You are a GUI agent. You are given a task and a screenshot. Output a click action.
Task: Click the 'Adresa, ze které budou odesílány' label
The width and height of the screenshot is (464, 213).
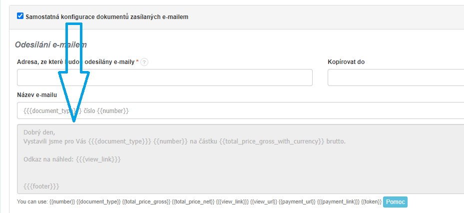pos(75,62)
